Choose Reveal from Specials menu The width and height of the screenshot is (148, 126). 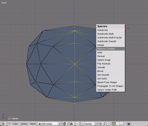click(111, 56)
